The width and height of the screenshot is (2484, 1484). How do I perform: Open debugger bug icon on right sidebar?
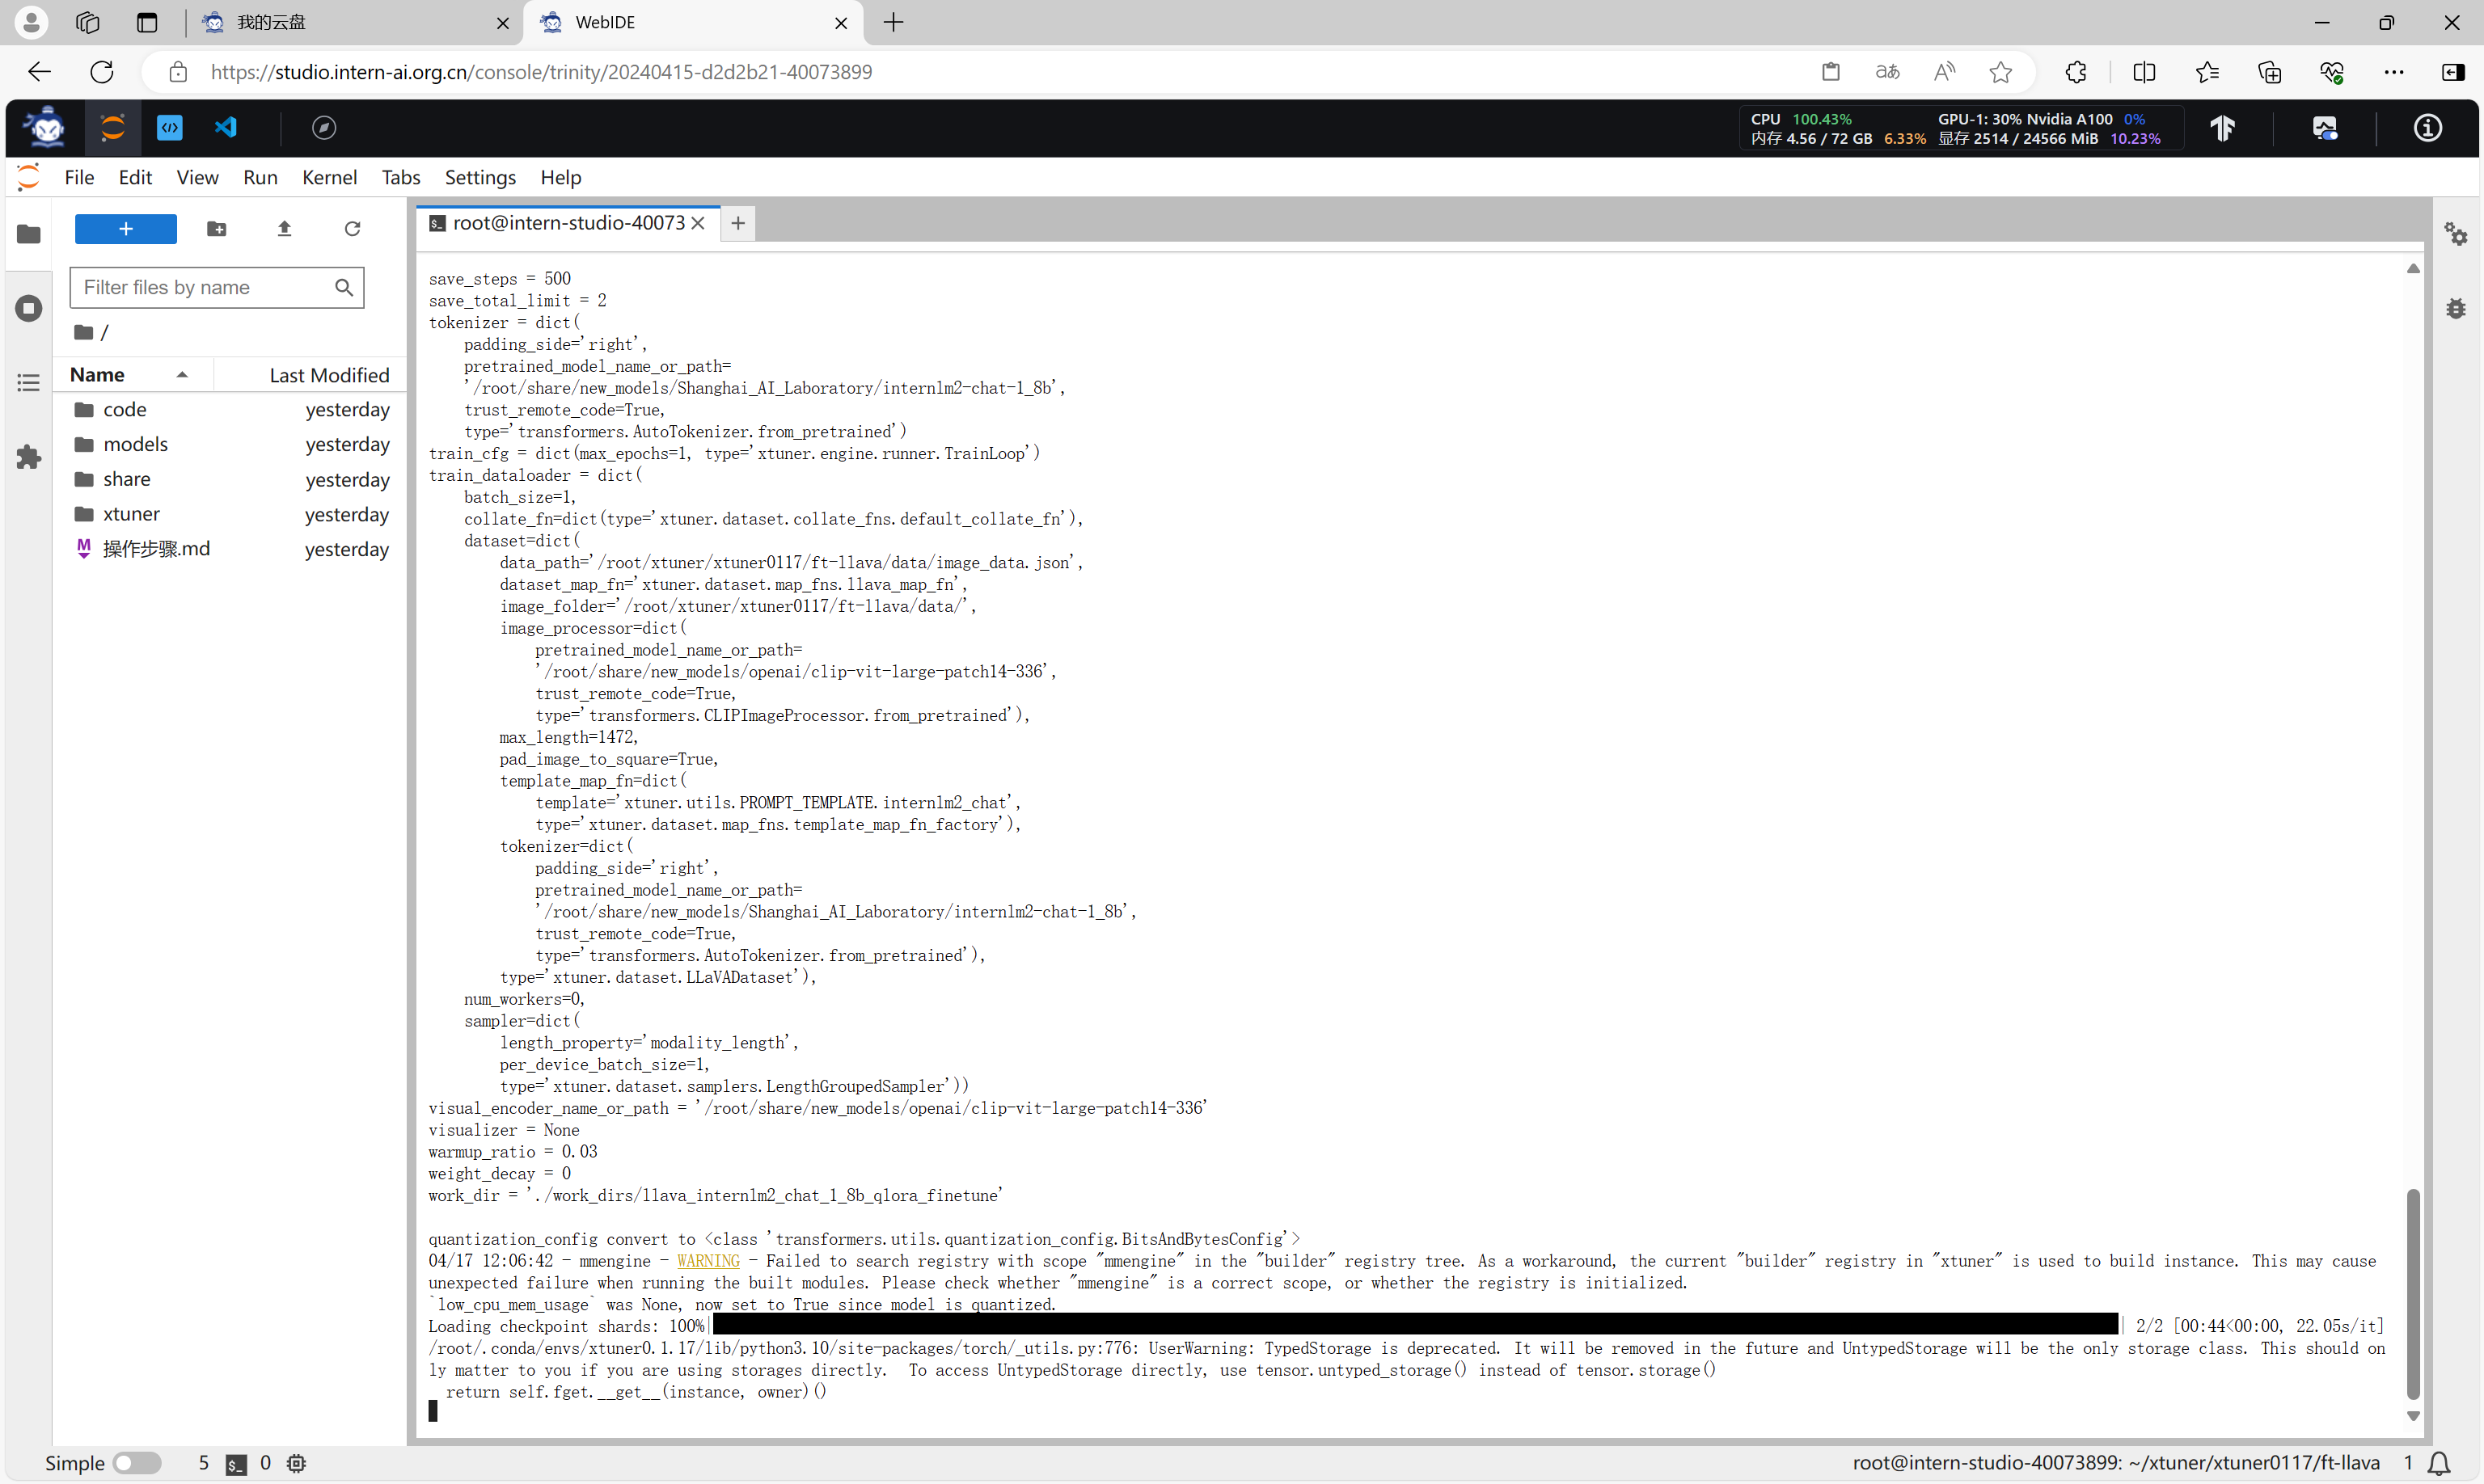(x=2456, y=308)
